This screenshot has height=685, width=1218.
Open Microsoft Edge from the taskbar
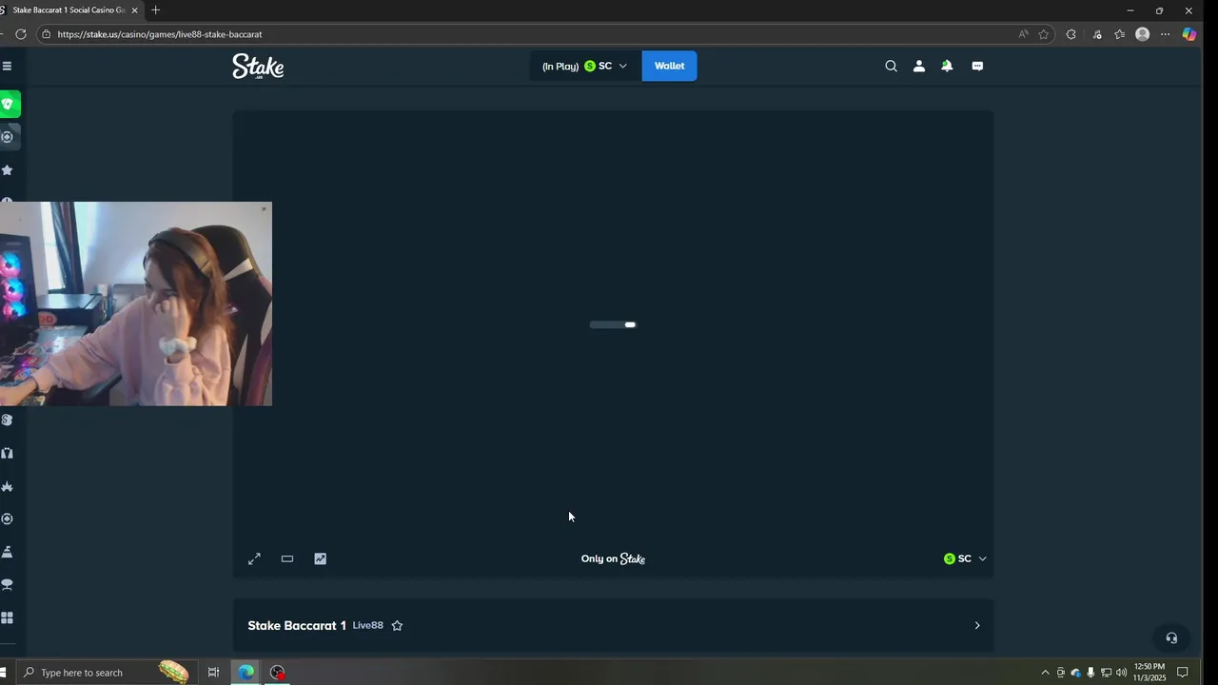point(246,673)
